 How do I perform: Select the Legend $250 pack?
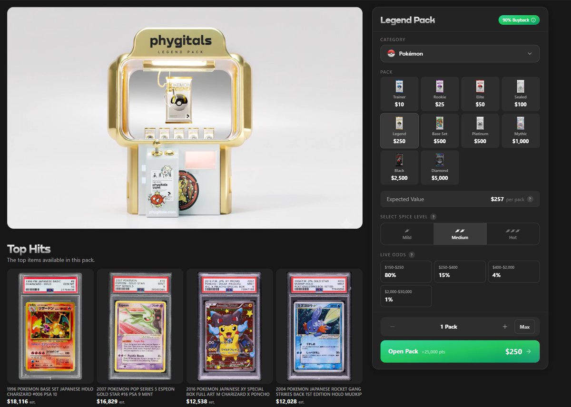pos(399,131)
